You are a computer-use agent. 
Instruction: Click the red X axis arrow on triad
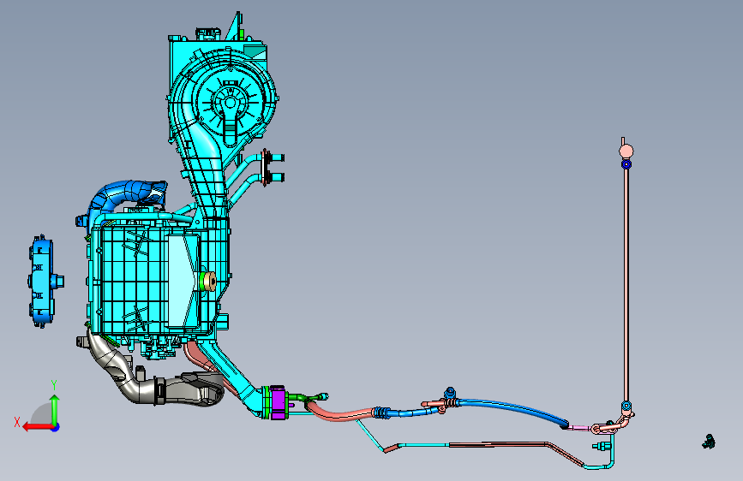coord(37,427)
